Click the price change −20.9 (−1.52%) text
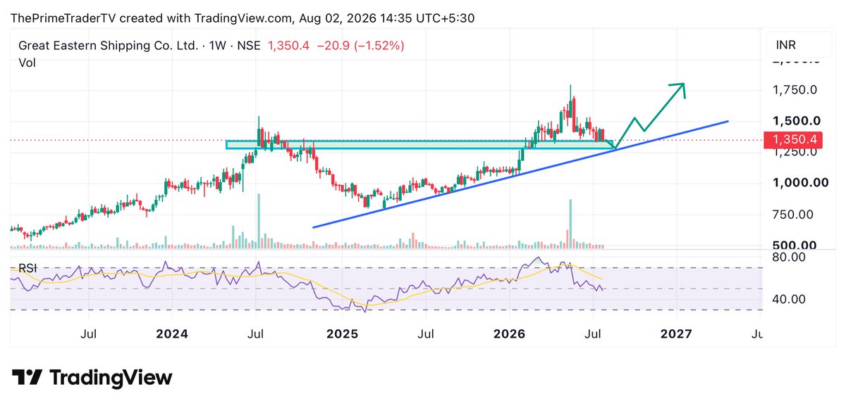846x408 pixels. (x=362, y=46)
